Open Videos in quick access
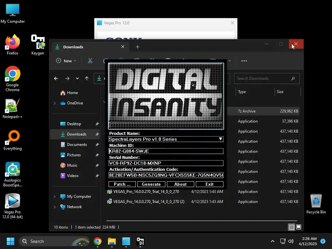 click(73, 176)
